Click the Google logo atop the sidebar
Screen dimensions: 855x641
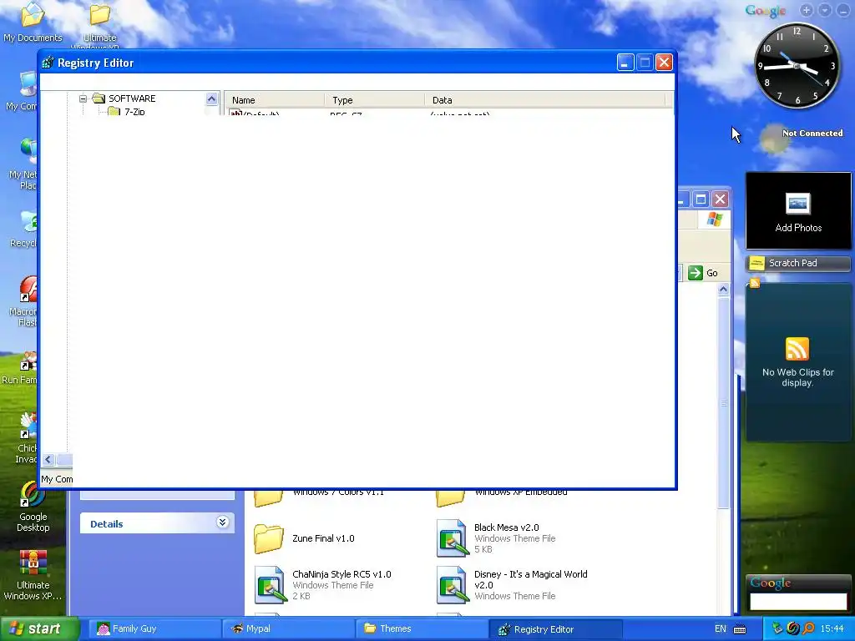[766, 11]
